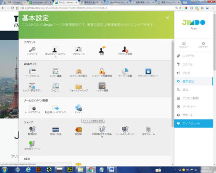The image size is (216, 173).
Task: Click the browser home button
Action: point(17,8)
